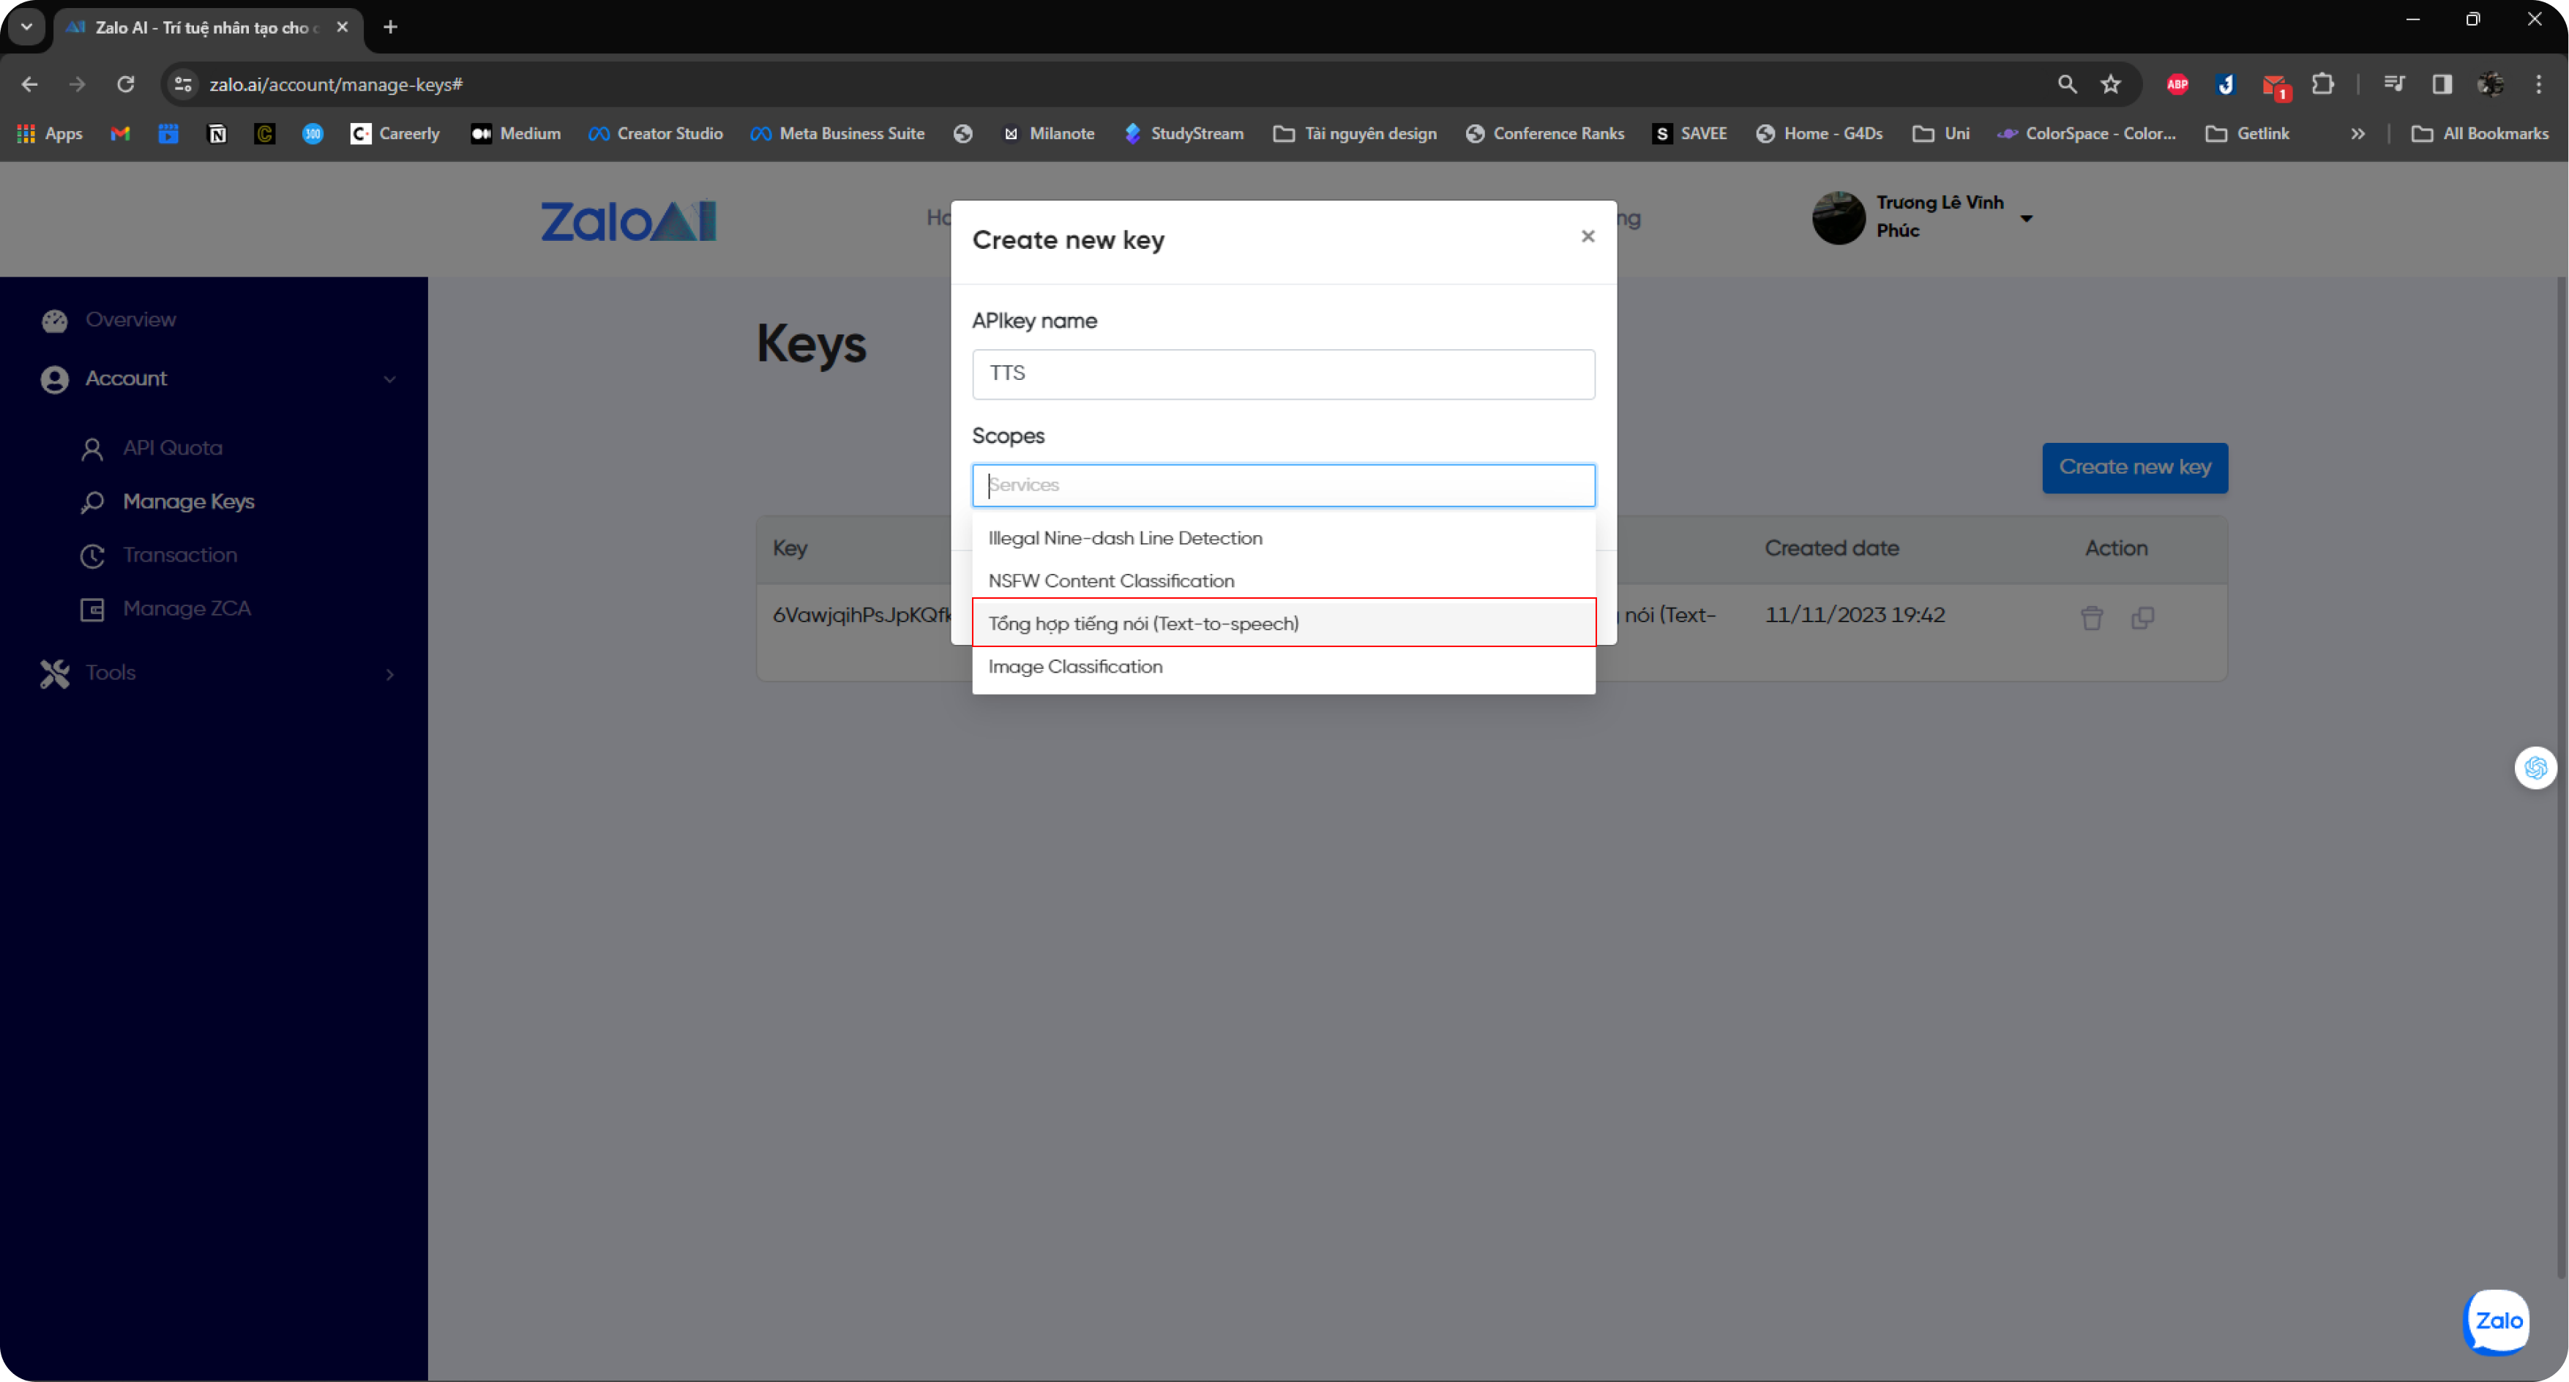
Task: Open the AdBlock Plus extension
Action: point(2177,85)
